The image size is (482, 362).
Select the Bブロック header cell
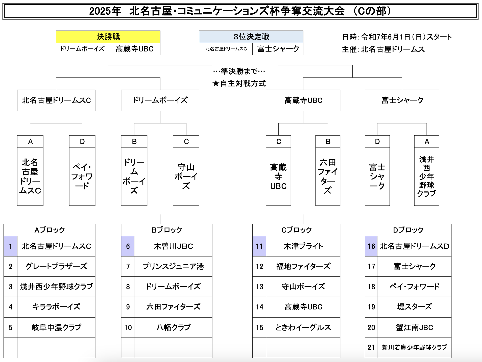166,230
